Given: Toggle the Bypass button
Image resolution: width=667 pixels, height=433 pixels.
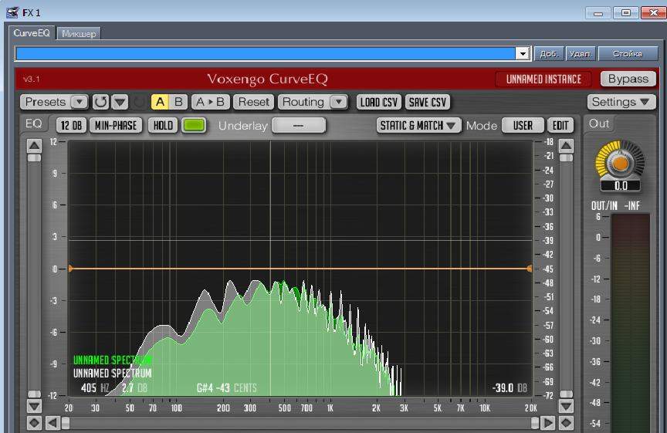Looking at the screenshot, I should [x=628, y=79].
